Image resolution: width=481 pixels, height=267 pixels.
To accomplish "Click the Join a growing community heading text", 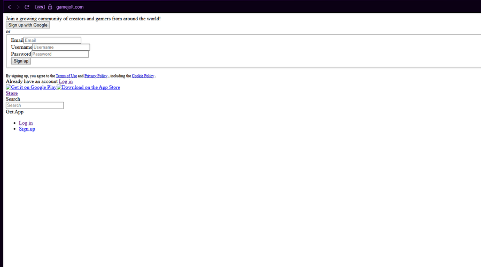I will 83,18.
